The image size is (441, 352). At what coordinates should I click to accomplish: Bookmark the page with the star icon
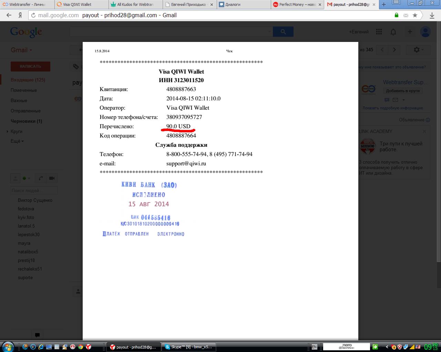[x=415, y=15]
